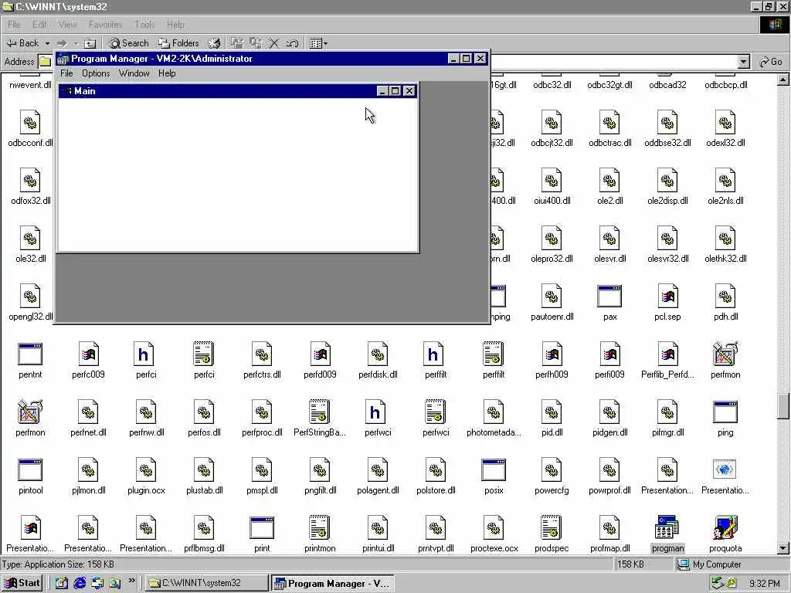Click the Copy To toolbar icon
The width and height of the screenshot is (791, 593).
[255, 43]
